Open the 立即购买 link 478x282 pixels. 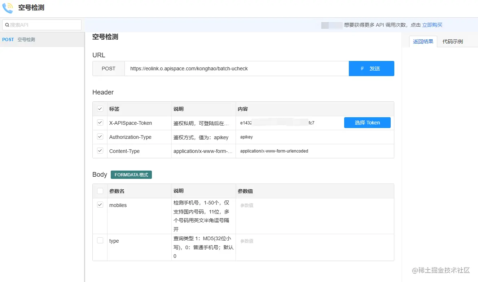pyautogui.click(x=432, y=25)
